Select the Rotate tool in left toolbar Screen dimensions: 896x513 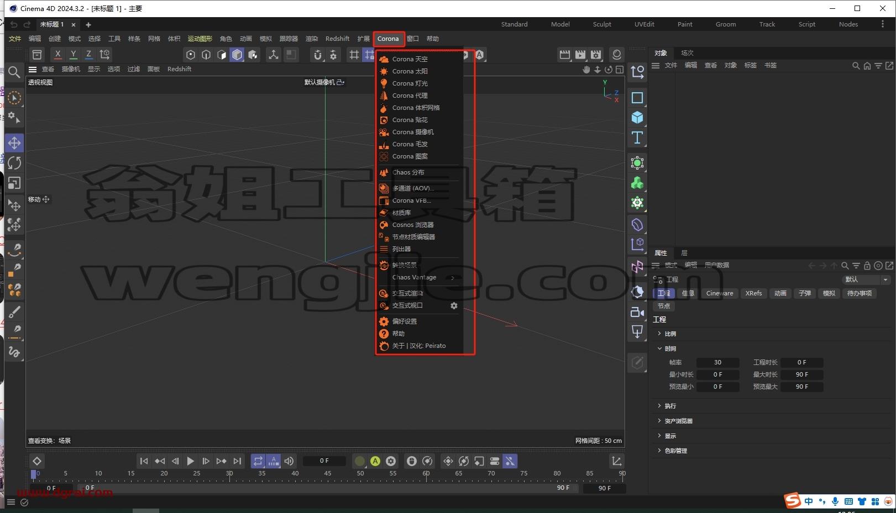pyautogui.click(x=14, y=162)
